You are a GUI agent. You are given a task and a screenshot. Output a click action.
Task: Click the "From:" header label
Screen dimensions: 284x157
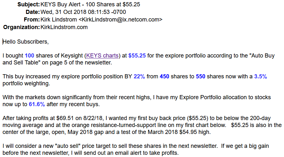coord(32,20)
